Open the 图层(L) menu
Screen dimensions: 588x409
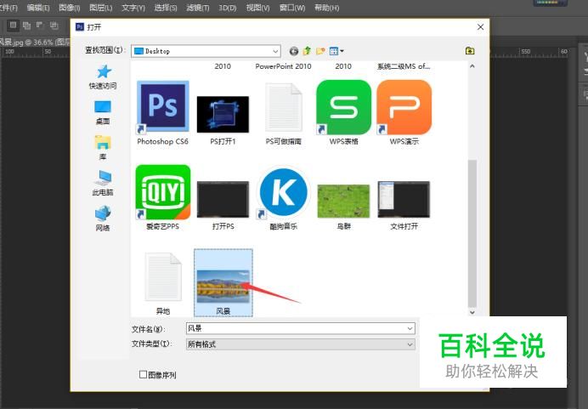point(101,8)
